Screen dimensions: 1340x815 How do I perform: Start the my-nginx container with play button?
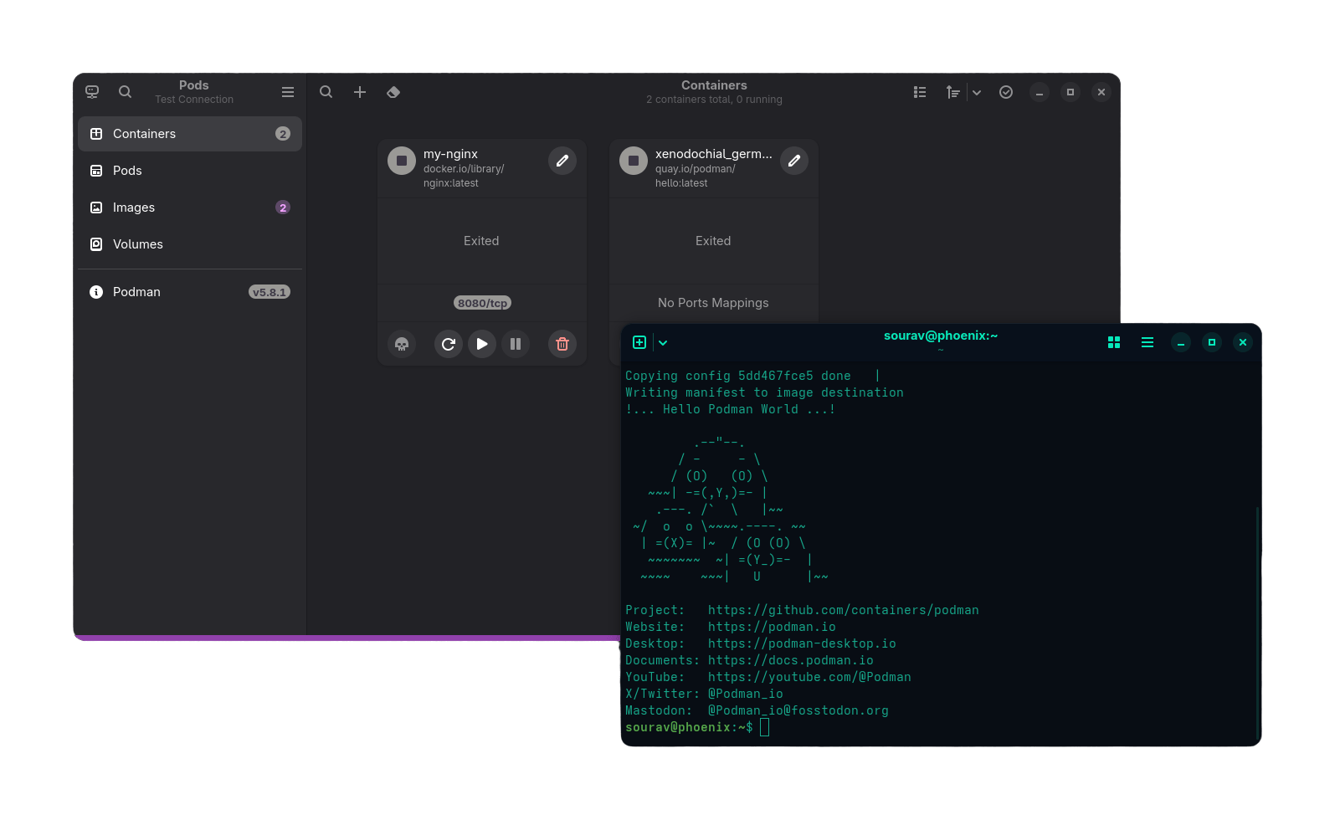(x=482, y=344)
